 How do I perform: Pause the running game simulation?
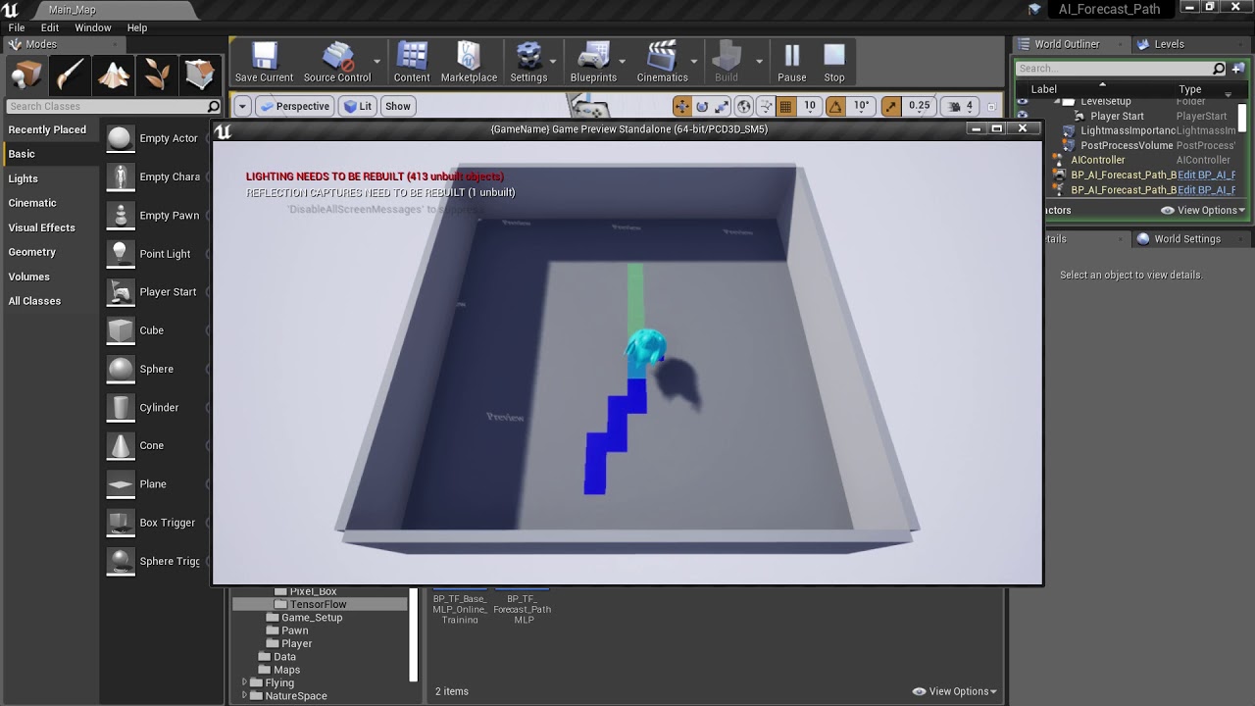tap(792, 63)
